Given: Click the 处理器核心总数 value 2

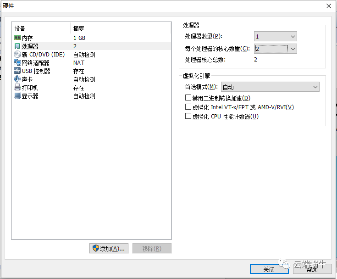Looking at the screenshot, I should click(255, 60).
